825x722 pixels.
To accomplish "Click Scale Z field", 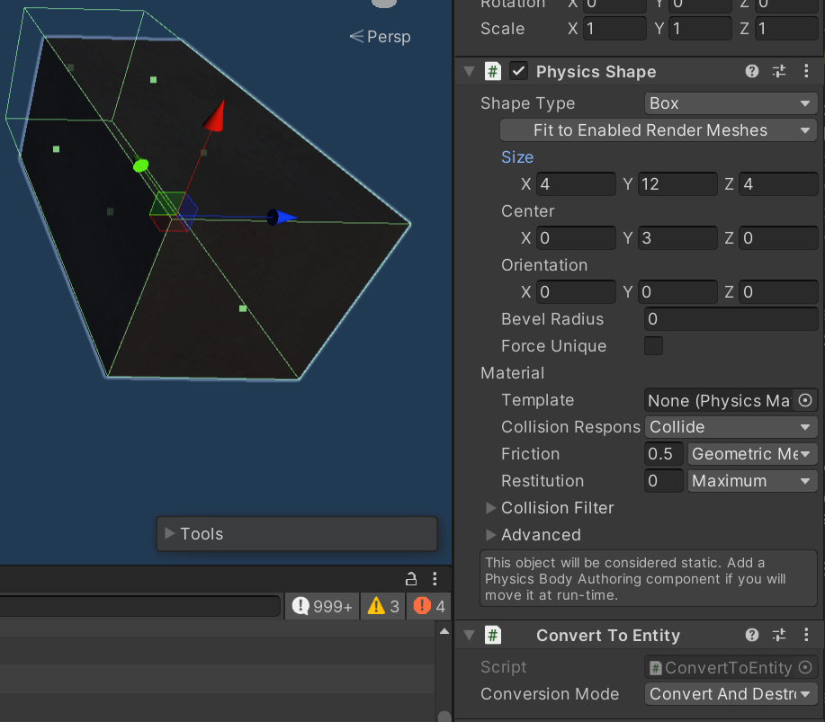I will click(x=786, y=29).
